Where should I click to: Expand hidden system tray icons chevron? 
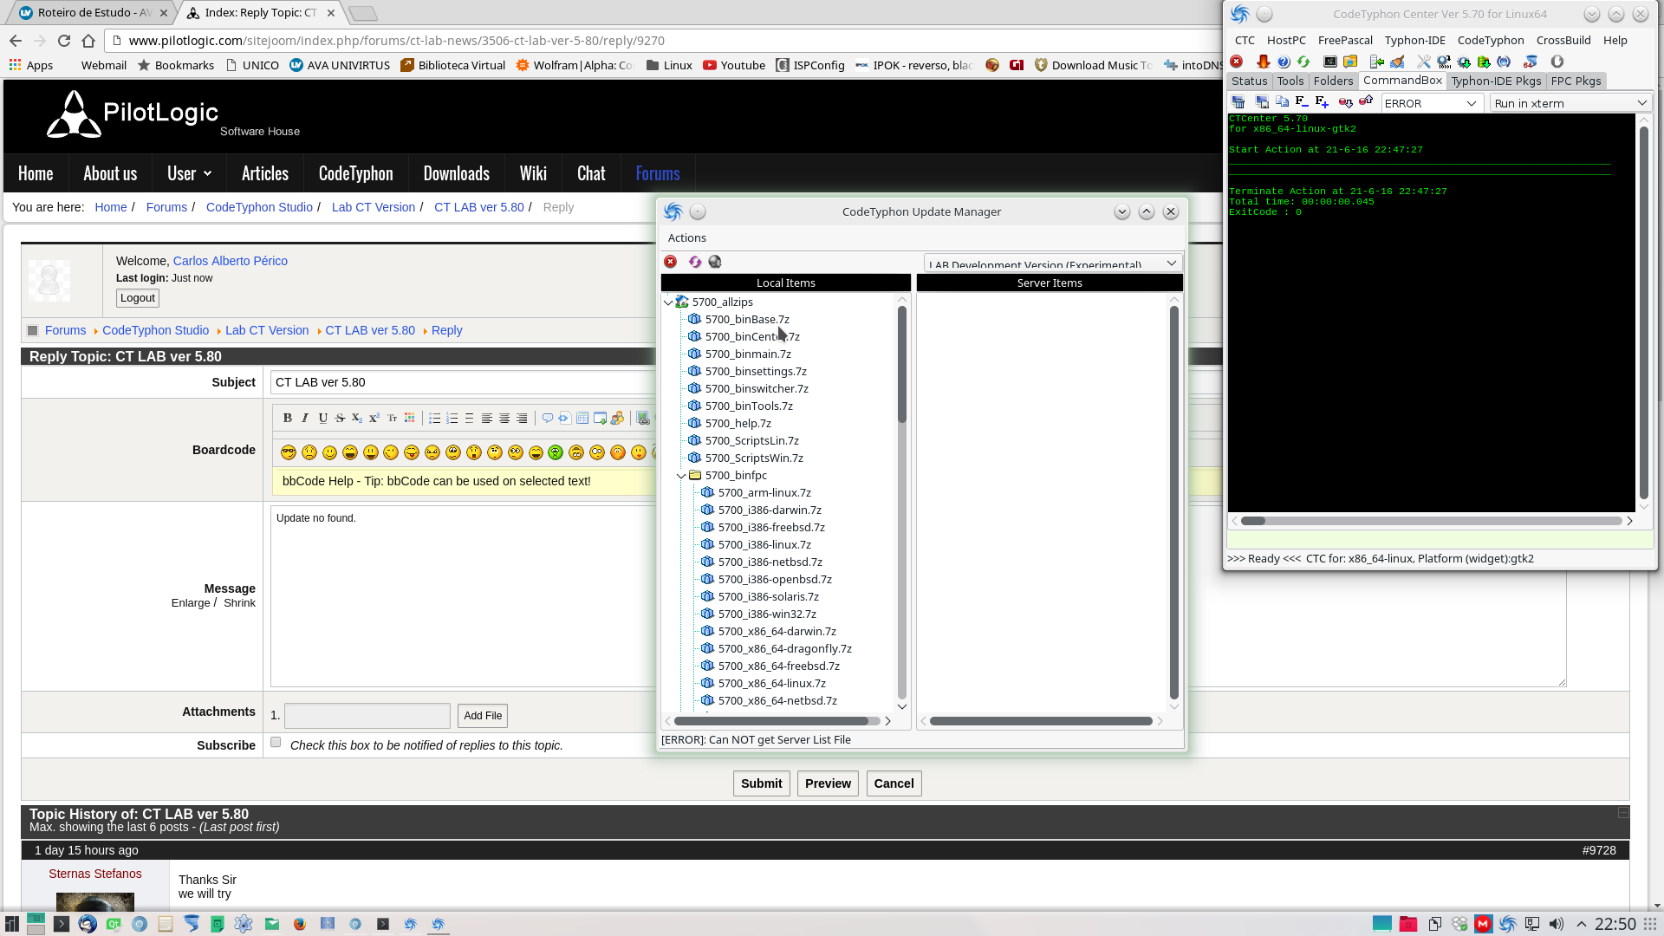(x=1581, y=924)
